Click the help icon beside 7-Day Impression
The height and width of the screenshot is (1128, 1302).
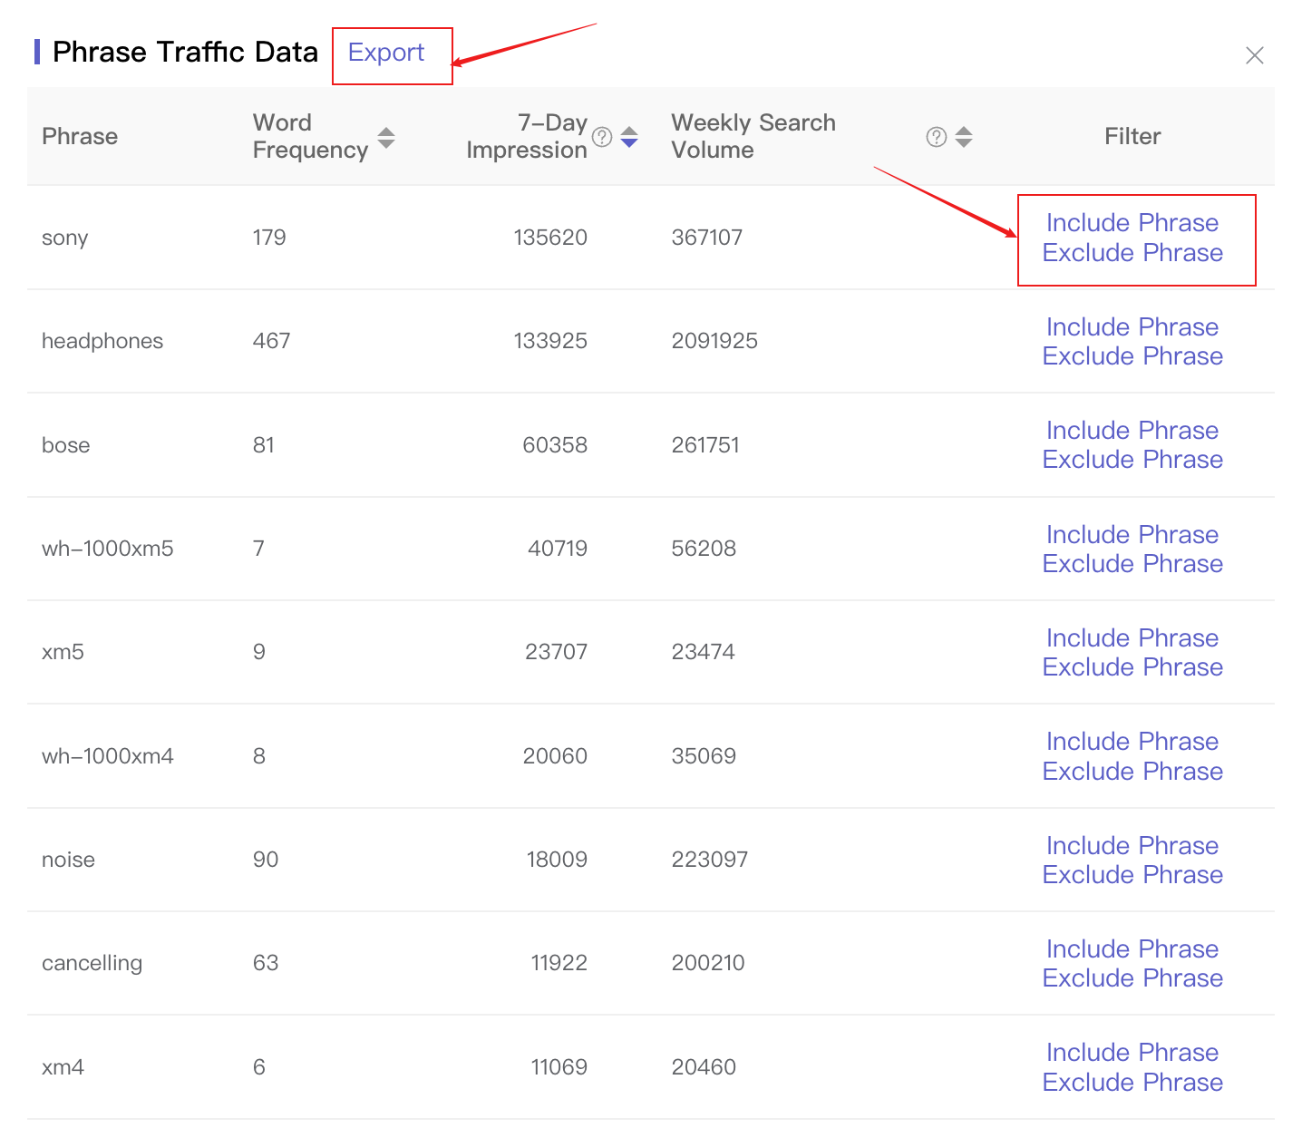pyautogui.click(x=601, y=138)
